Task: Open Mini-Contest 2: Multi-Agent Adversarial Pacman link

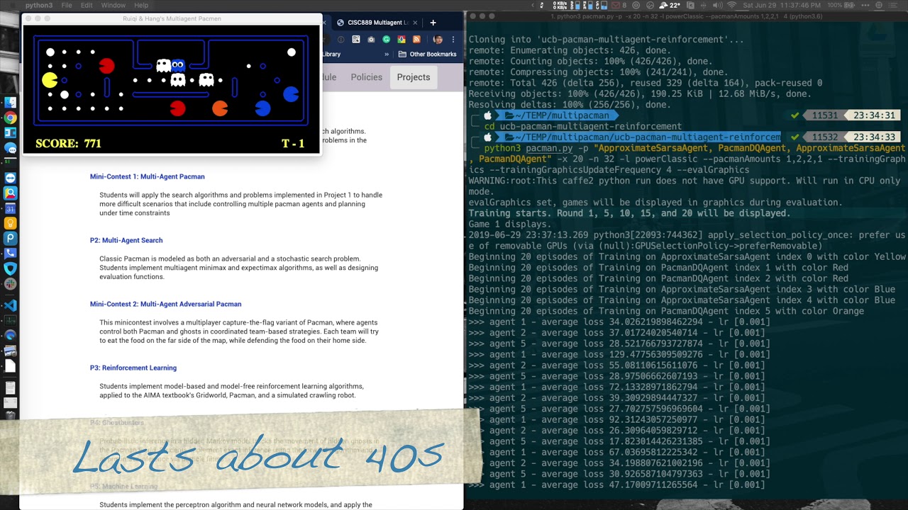Action: tap(165, 304)
